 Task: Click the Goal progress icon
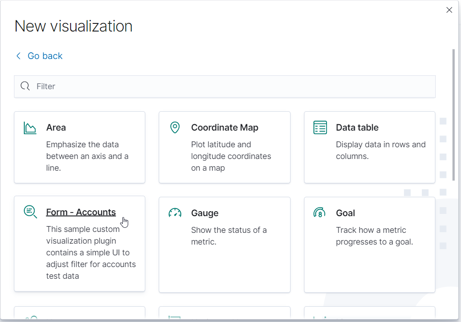point(320,213)
